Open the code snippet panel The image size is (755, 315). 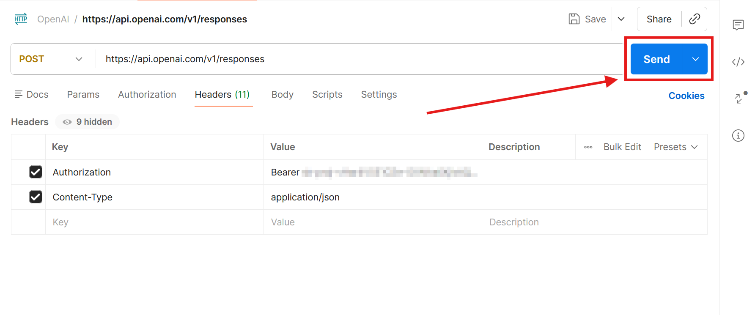[x=738, y=62]
